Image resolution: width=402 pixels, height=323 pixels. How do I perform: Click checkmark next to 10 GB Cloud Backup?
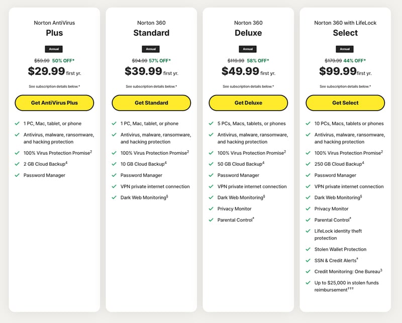click(114, 164)
